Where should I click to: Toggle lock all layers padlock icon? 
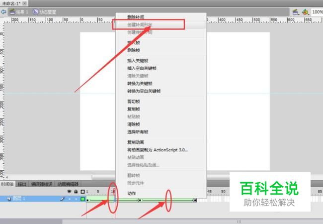click(76, 192)
